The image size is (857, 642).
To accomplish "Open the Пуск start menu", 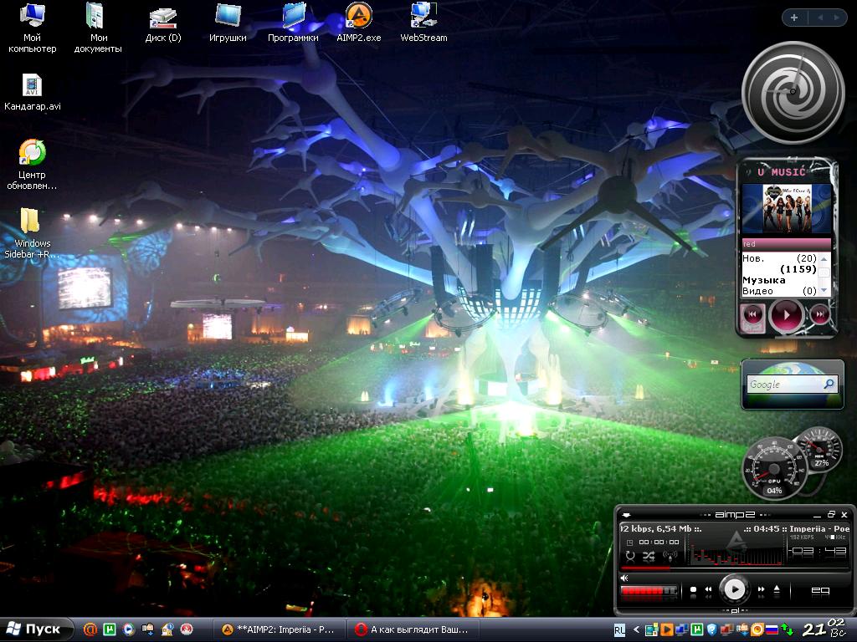I will [x=35, y=629].
